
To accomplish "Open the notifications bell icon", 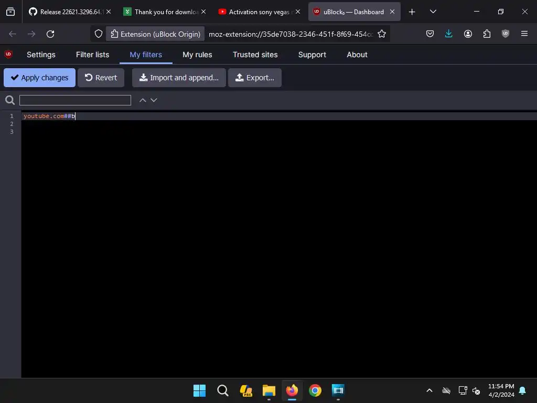I will (523, 390).
